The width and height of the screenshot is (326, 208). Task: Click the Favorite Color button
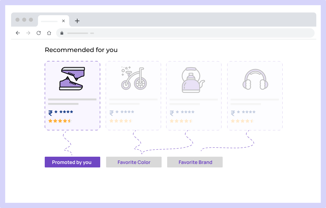click(x=134, y=162)
